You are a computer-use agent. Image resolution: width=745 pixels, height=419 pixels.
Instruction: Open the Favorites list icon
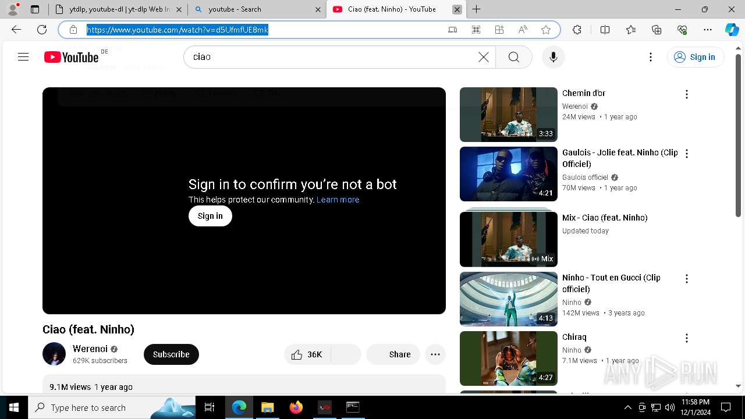click(x=631, y=30)
